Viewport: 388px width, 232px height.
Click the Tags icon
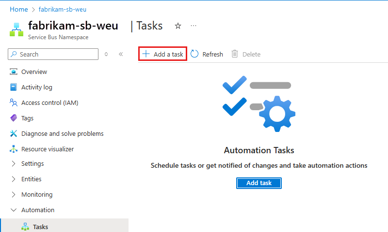[x=14, y=118]
